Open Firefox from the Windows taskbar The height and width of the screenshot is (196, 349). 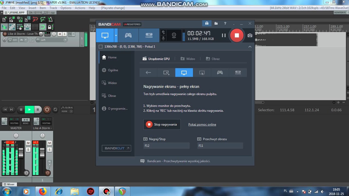(x=43, y=192)
